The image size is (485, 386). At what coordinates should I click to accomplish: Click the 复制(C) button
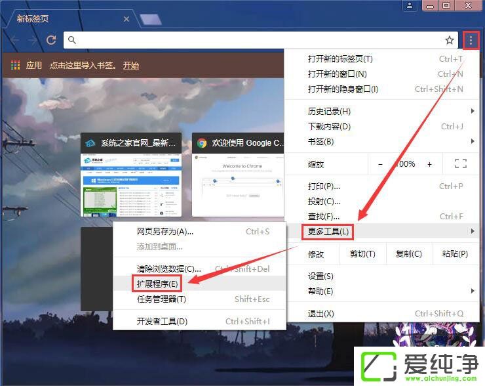coord(408,254)
